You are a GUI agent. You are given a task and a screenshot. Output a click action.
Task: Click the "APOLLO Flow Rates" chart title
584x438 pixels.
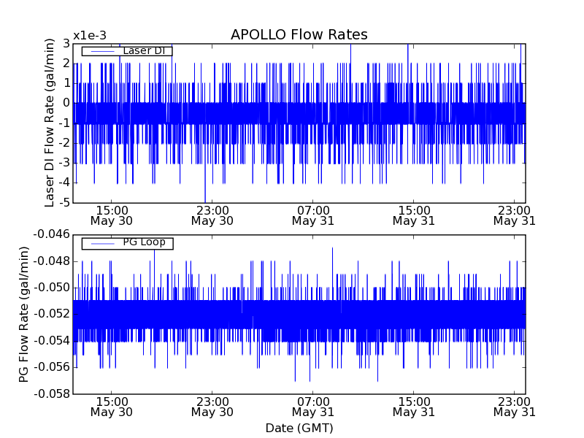click(x=299, y=35)
